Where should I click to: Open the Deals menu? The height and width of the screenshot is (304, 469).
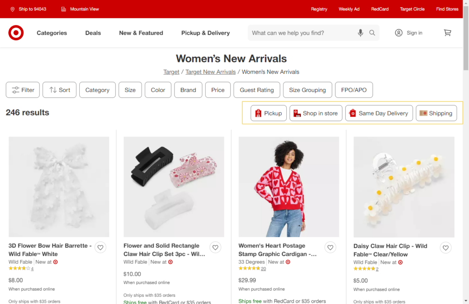(x=93, y=33)
